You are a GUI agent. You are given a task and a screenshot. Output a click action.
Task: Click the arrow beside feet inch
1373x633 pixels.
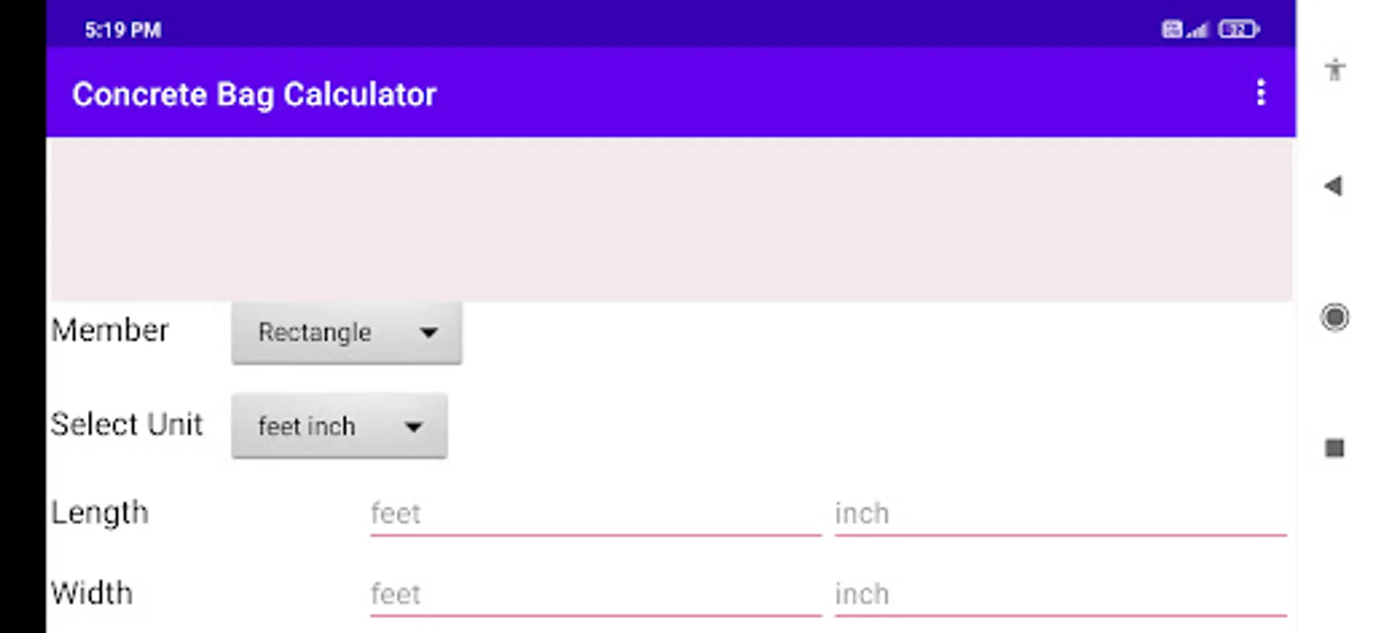[x=413, y=426]
